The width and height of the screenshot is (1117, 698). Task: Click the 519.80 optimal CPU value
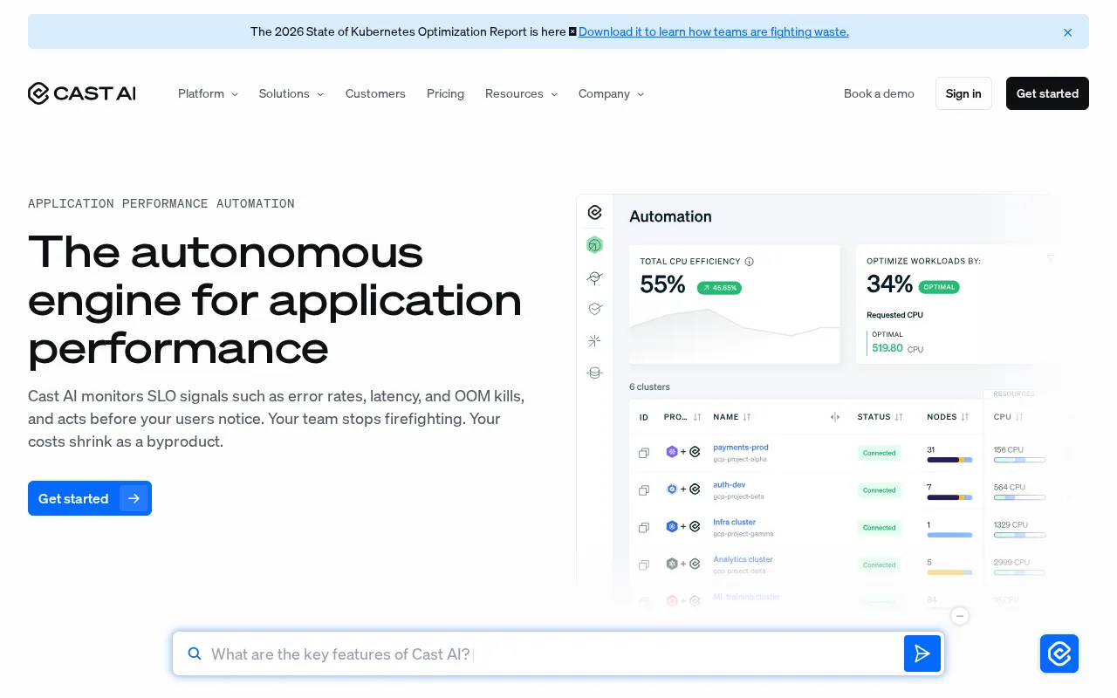pos(887,348)
